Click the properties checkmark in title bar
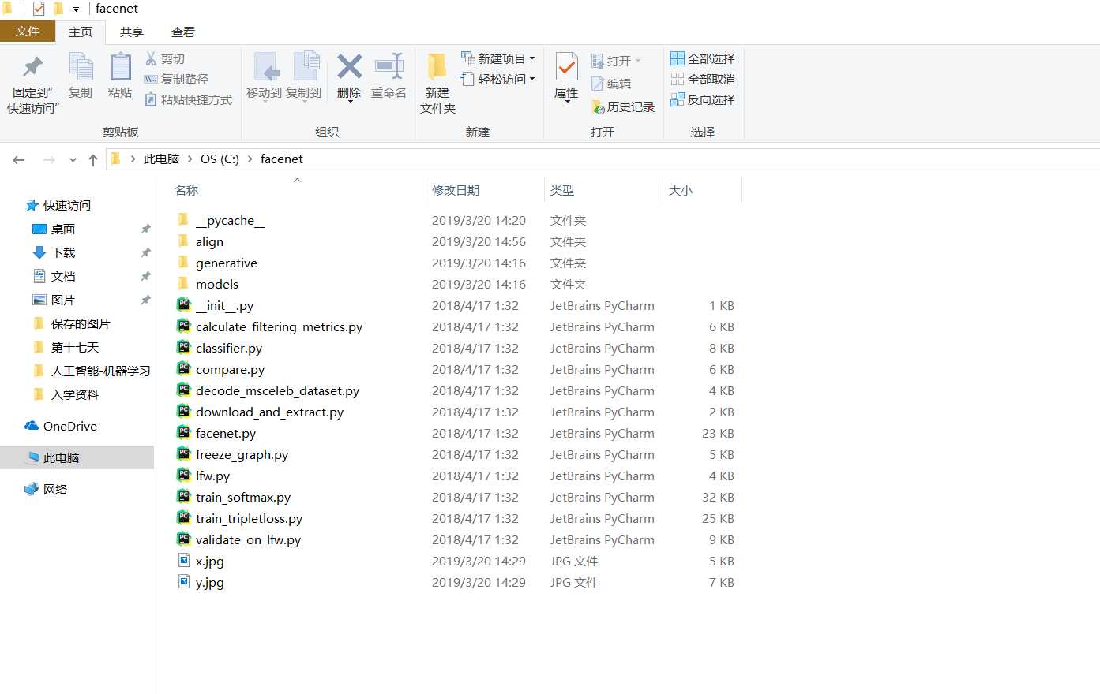The image size is (1100, 694). pyautogui.click(x=39, y=9)
